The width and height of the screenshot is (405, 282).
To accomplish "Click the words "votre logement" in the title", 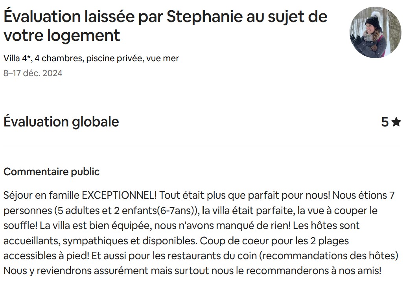I will click(62, 35).
